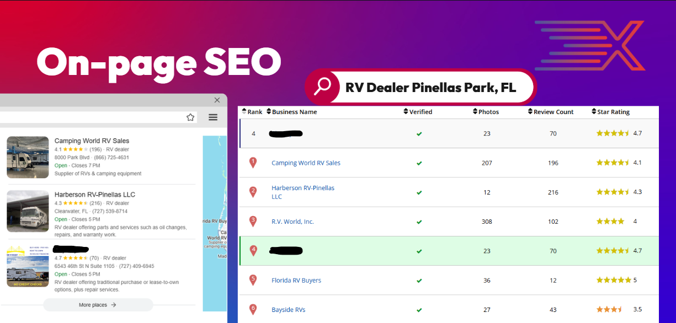This screenshot has height=323, width=676.
Task: Open the Florida RV Buyers link
Action: click(x=296, y=281)
